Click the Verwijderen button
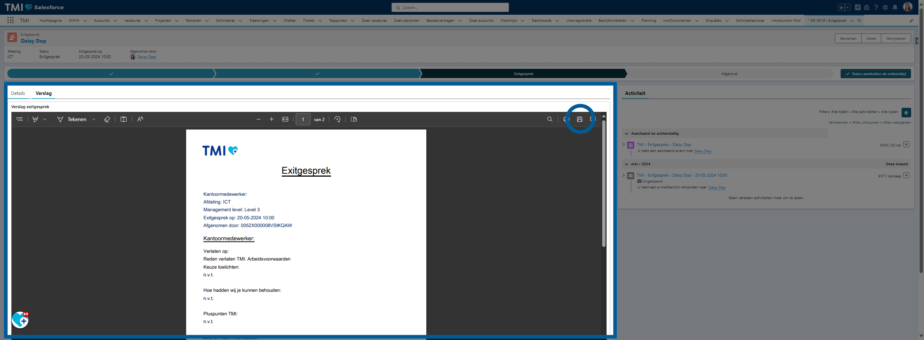The image size is (924, 340). [x=896, y=39]
